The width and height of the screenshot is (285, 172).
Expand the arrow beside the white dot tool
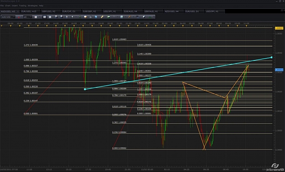(76, 17)
